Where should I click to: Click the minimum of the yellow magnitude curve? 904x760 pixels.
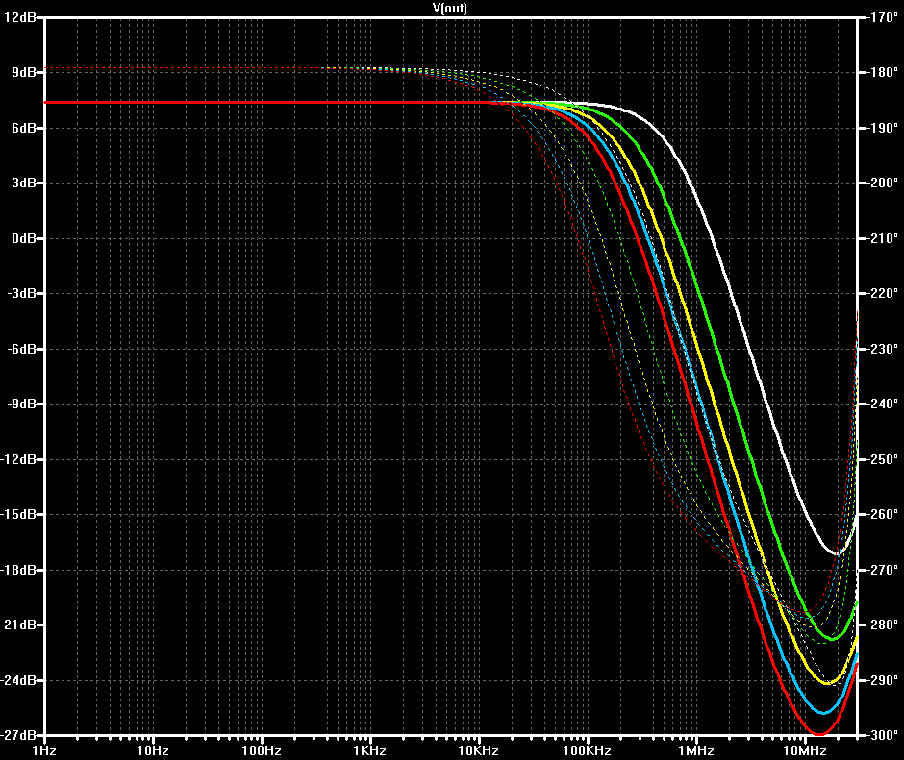(829, 683)
